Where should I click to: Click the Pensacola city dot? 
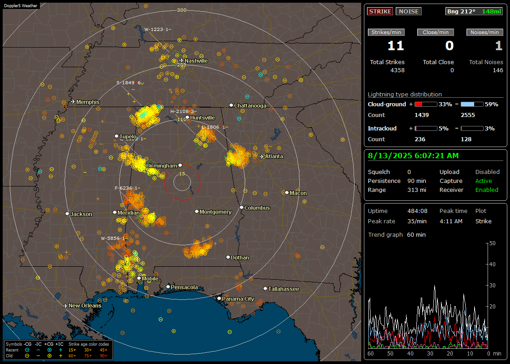pos(168,286)
